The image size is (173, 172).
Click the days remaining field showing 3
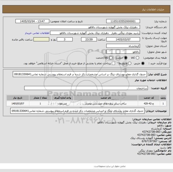[x=65, y=39]
